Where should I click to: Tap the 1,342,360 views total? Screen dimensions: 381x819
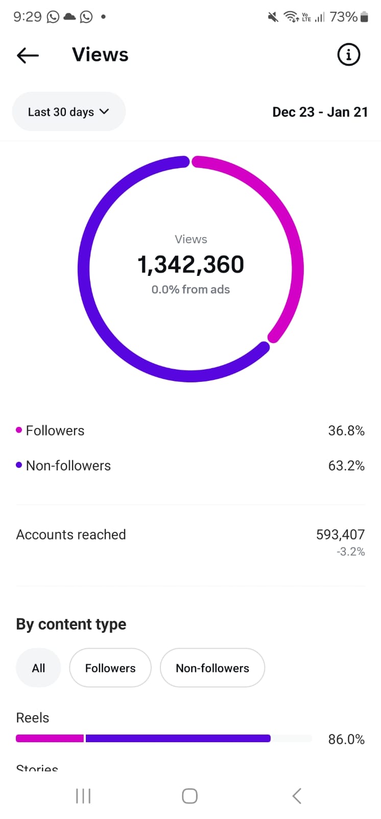coord(190,265)
